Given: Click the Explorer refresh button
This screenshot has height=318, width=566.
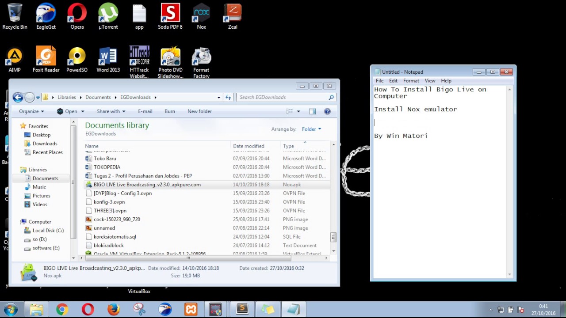Looking at the screenshot, I should click(x=228, y=97).
